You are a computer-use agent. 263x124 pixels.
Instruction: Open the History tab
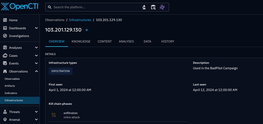(x=168, y=42)
